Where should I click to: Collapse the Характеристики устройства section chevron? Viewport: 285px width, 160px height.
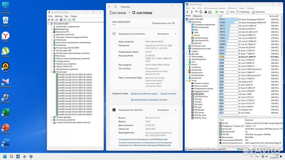point(175,34)
